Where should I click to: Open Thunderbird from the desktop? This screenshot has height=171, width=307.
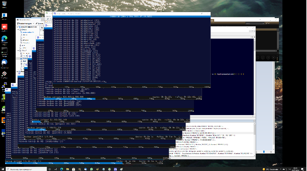pyautogui.click(x=4, y=62)
